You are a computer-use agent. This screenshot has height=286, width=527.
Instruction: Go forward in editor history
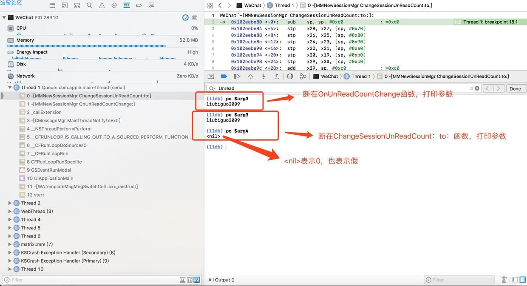pos(229,6)
